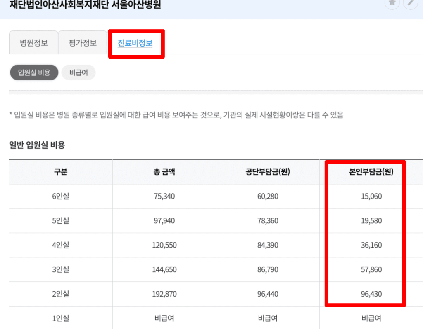This screenshot has width=423, height=330.
Task: Click the footnote starting 입원실 비용은 병원 종류별로
Action: (176, 115)
